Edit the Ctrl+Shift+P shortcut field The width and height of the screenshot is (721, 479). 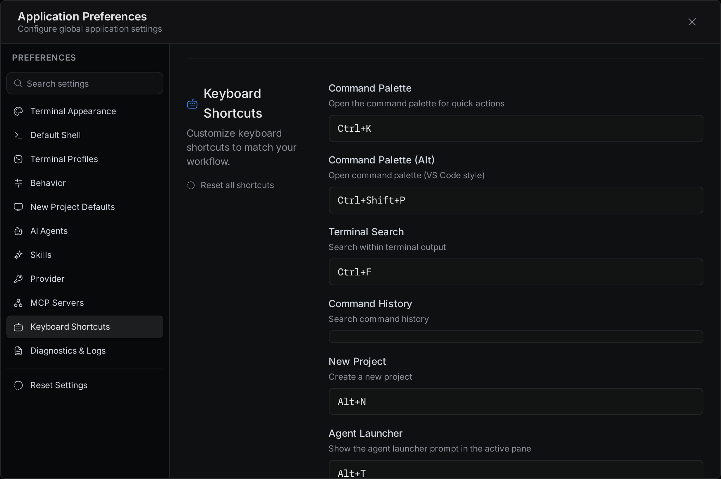coord(516,200)
